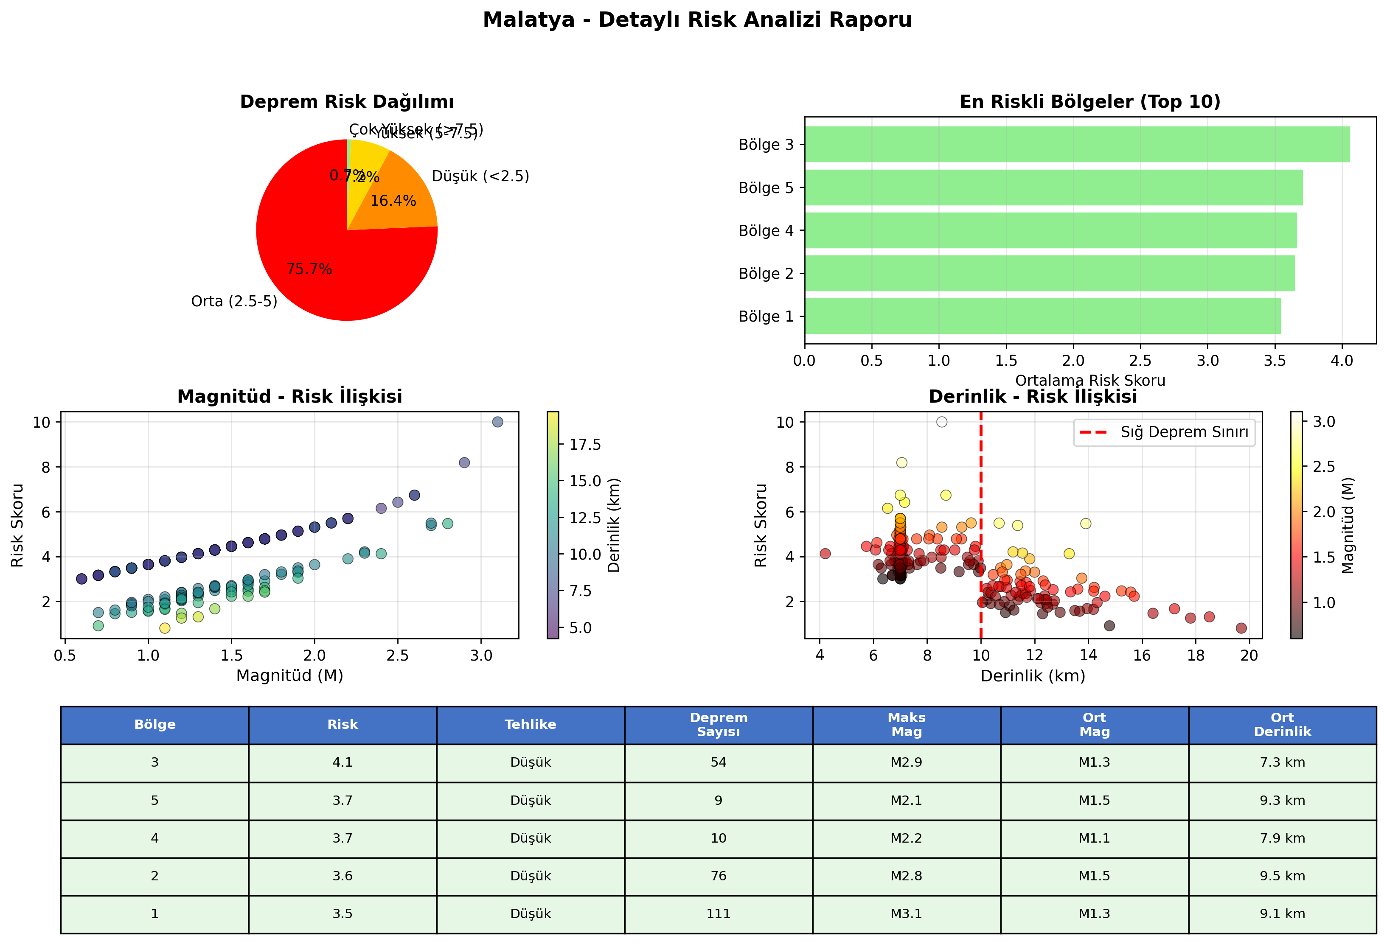
Task: Click the 'M2.2' max magnitude cell
Action: click(x=907, y=838)
